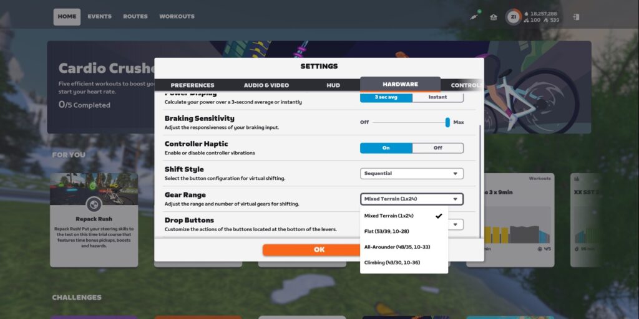Click the globe icon on Repack Rush card
The image size is (639, 319).
(x=94, y=204)
